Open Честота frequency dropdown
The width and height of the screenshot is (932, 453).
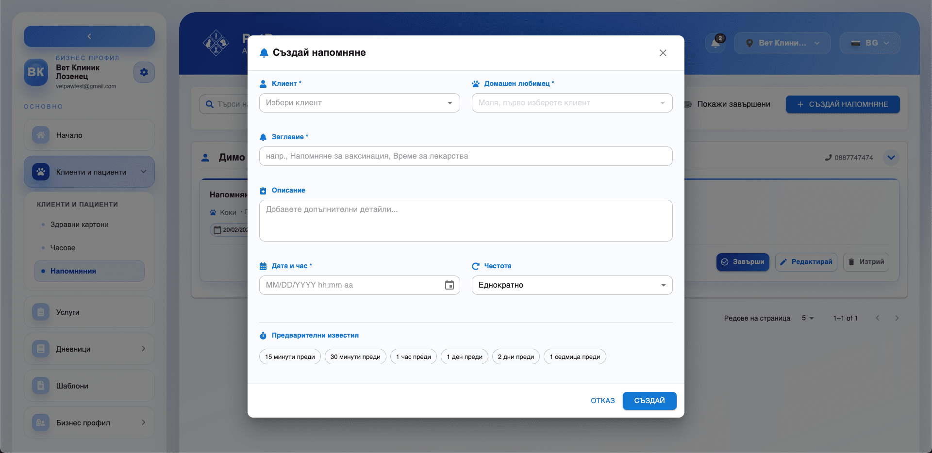(x=572, y=285)
